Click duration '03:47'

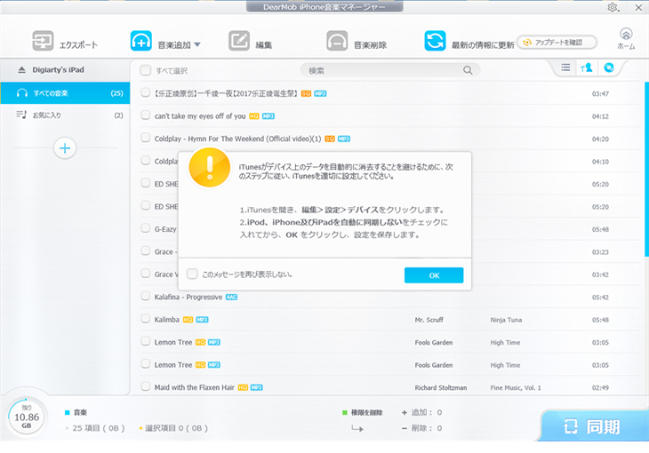pos(600,94)
